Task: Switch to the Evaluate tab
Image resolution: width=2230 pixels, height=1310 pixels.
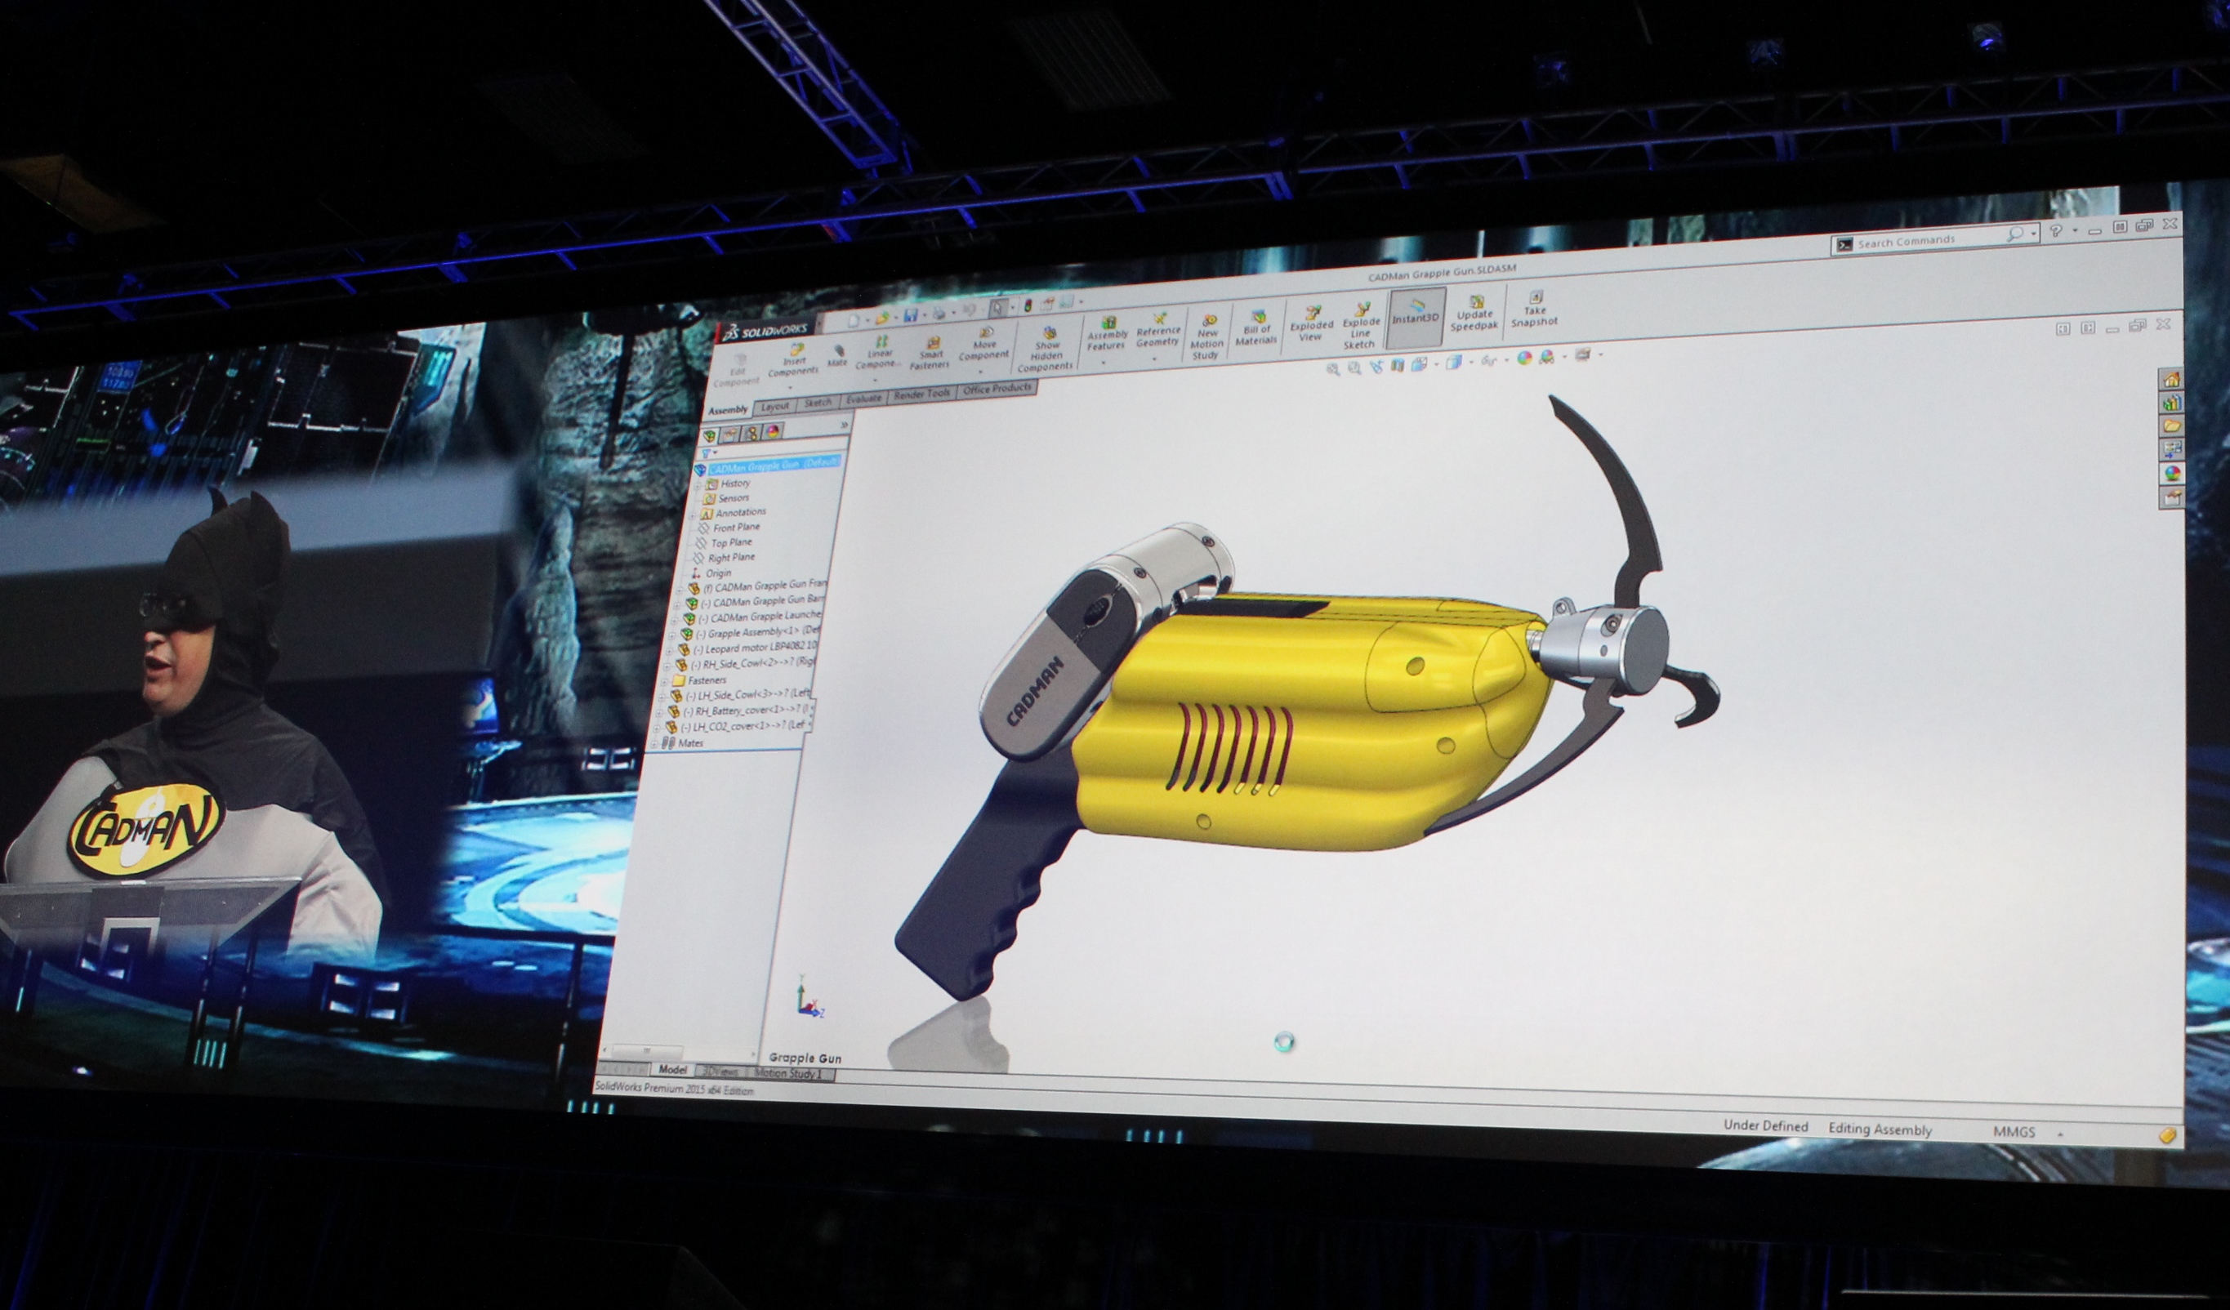Action: click(x=863, y=399)
